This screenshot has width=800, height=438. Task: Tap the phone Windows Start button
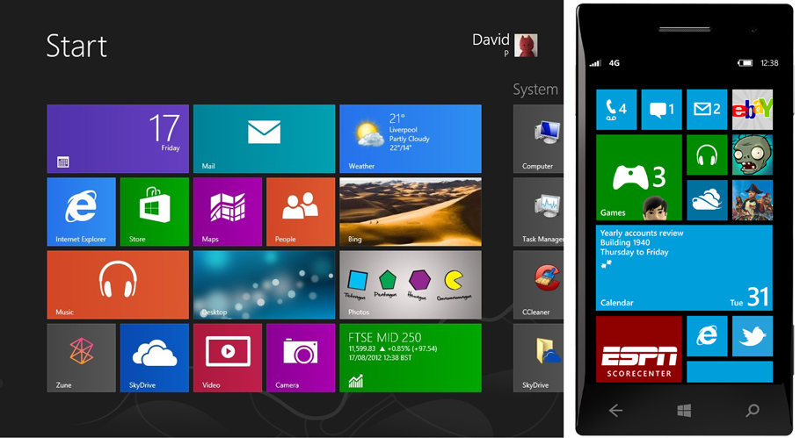click(x=684, y=410)
